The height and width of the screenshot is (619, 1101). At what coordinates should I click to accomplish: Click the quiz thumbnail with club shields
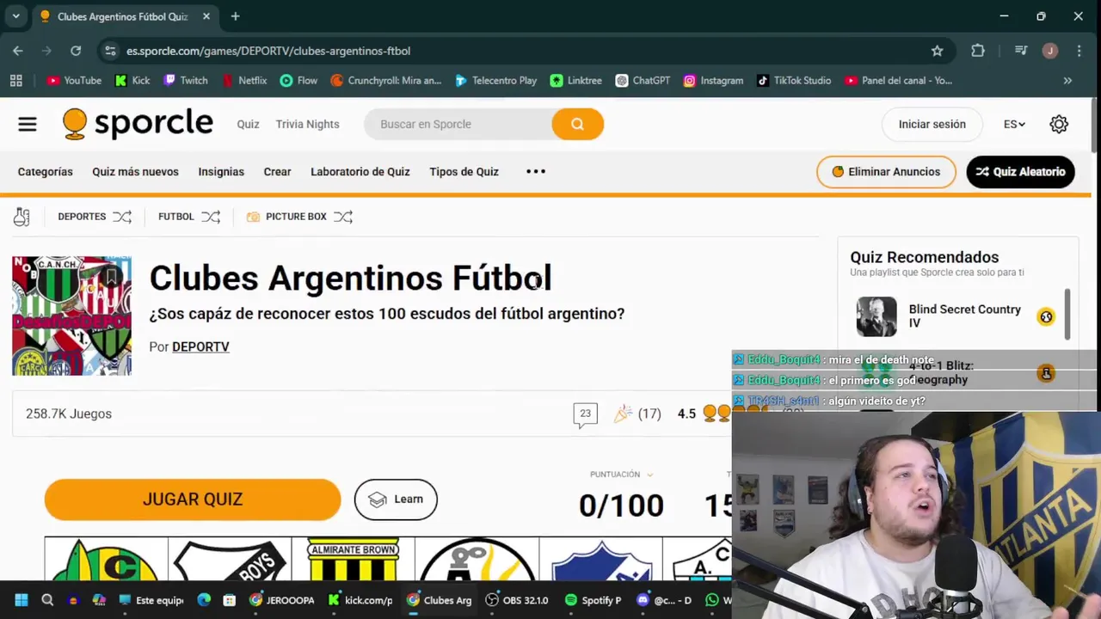pos(71,316)
